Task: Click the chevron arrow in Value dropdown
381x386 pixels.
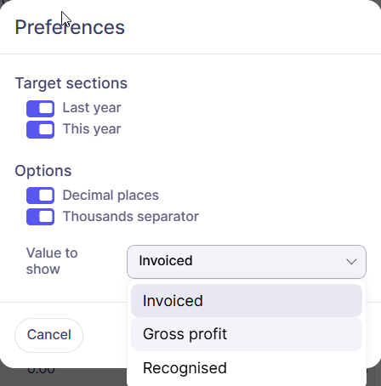Action: pos(351,262)
